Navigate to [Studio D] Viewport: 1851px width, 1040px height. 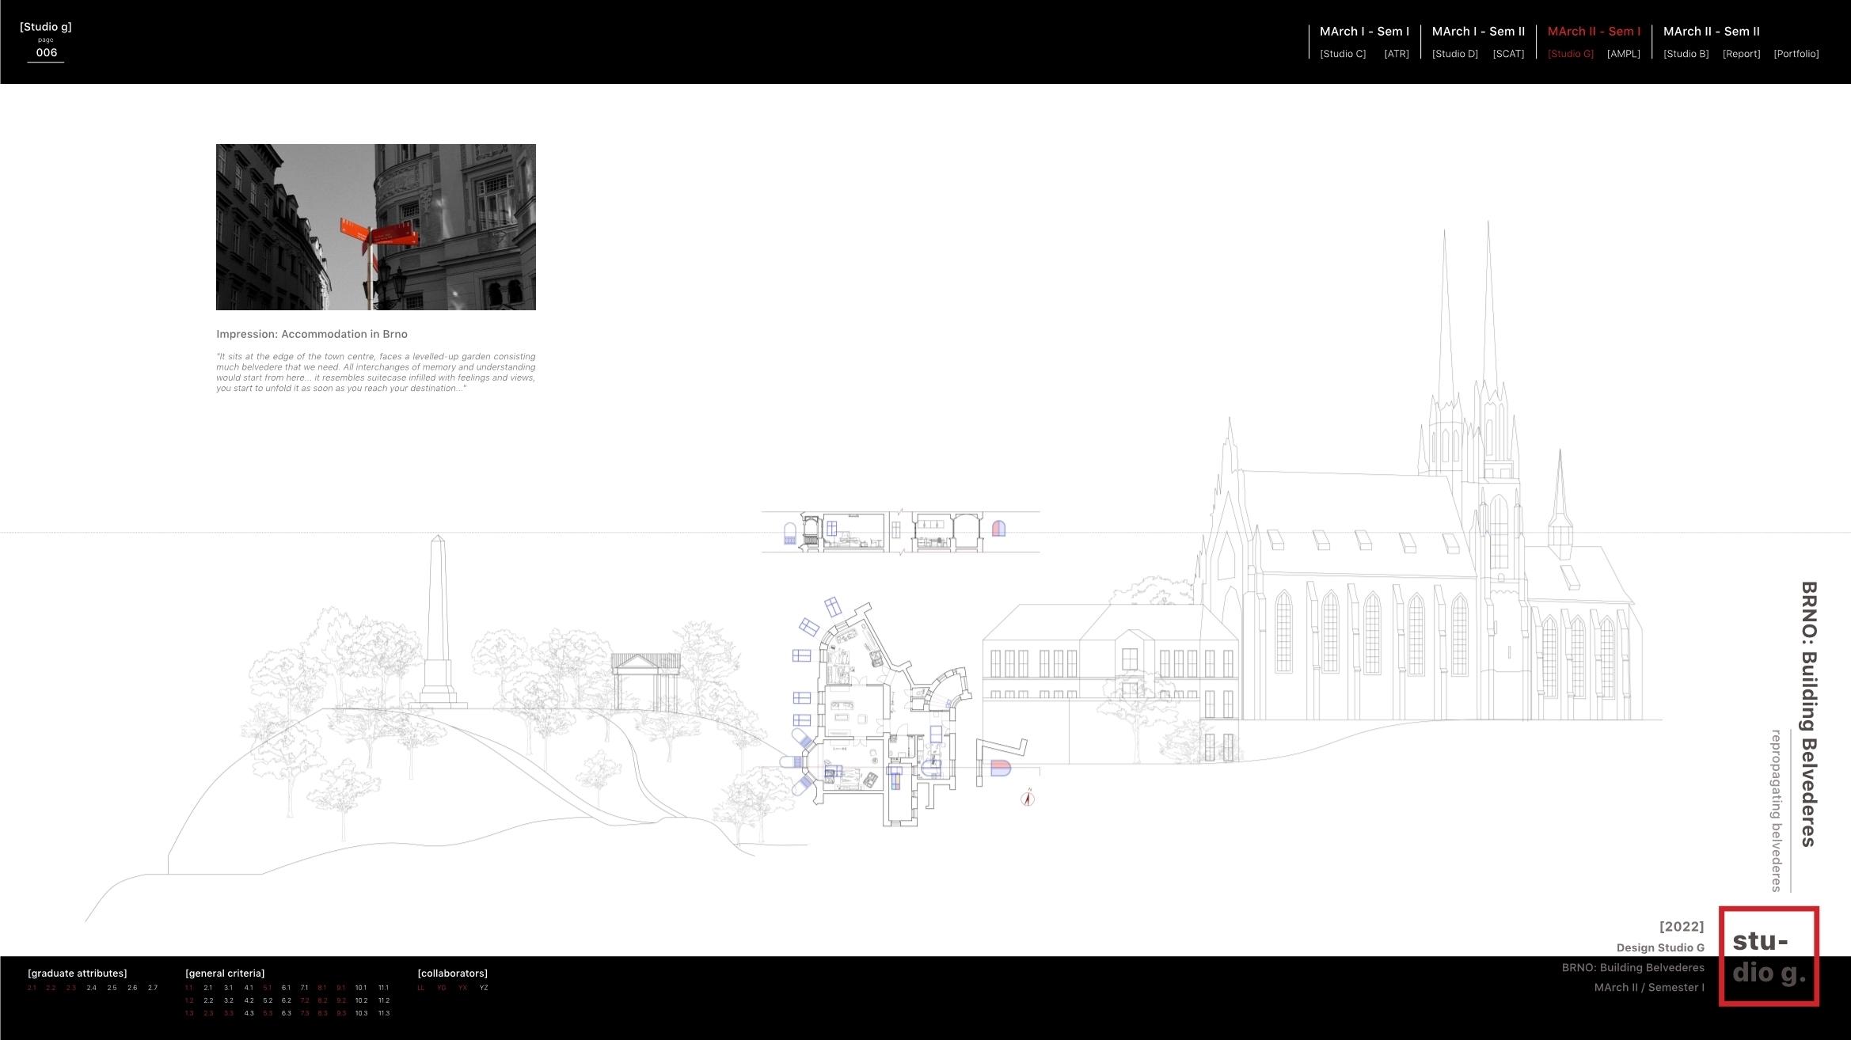(x=1454, y=54)
